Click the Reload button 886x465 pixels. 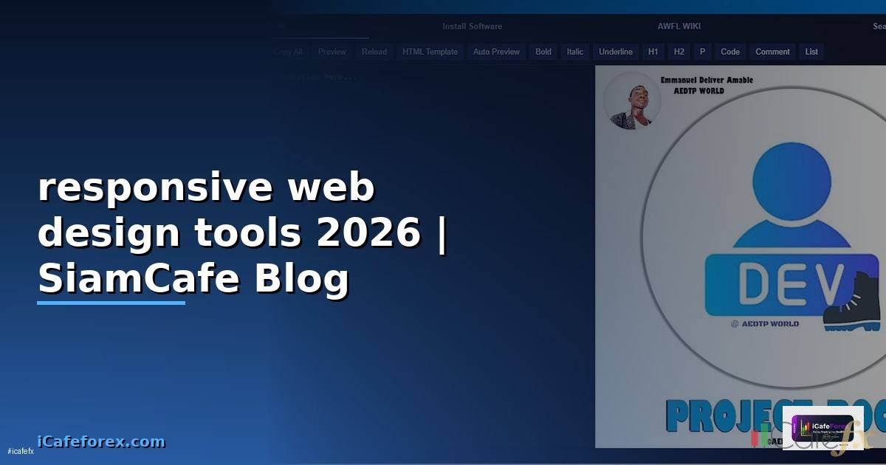(374, 52)
